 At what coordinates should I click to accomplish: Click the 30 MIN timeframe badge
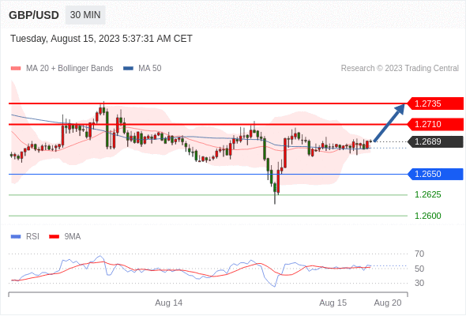(85, 15)
